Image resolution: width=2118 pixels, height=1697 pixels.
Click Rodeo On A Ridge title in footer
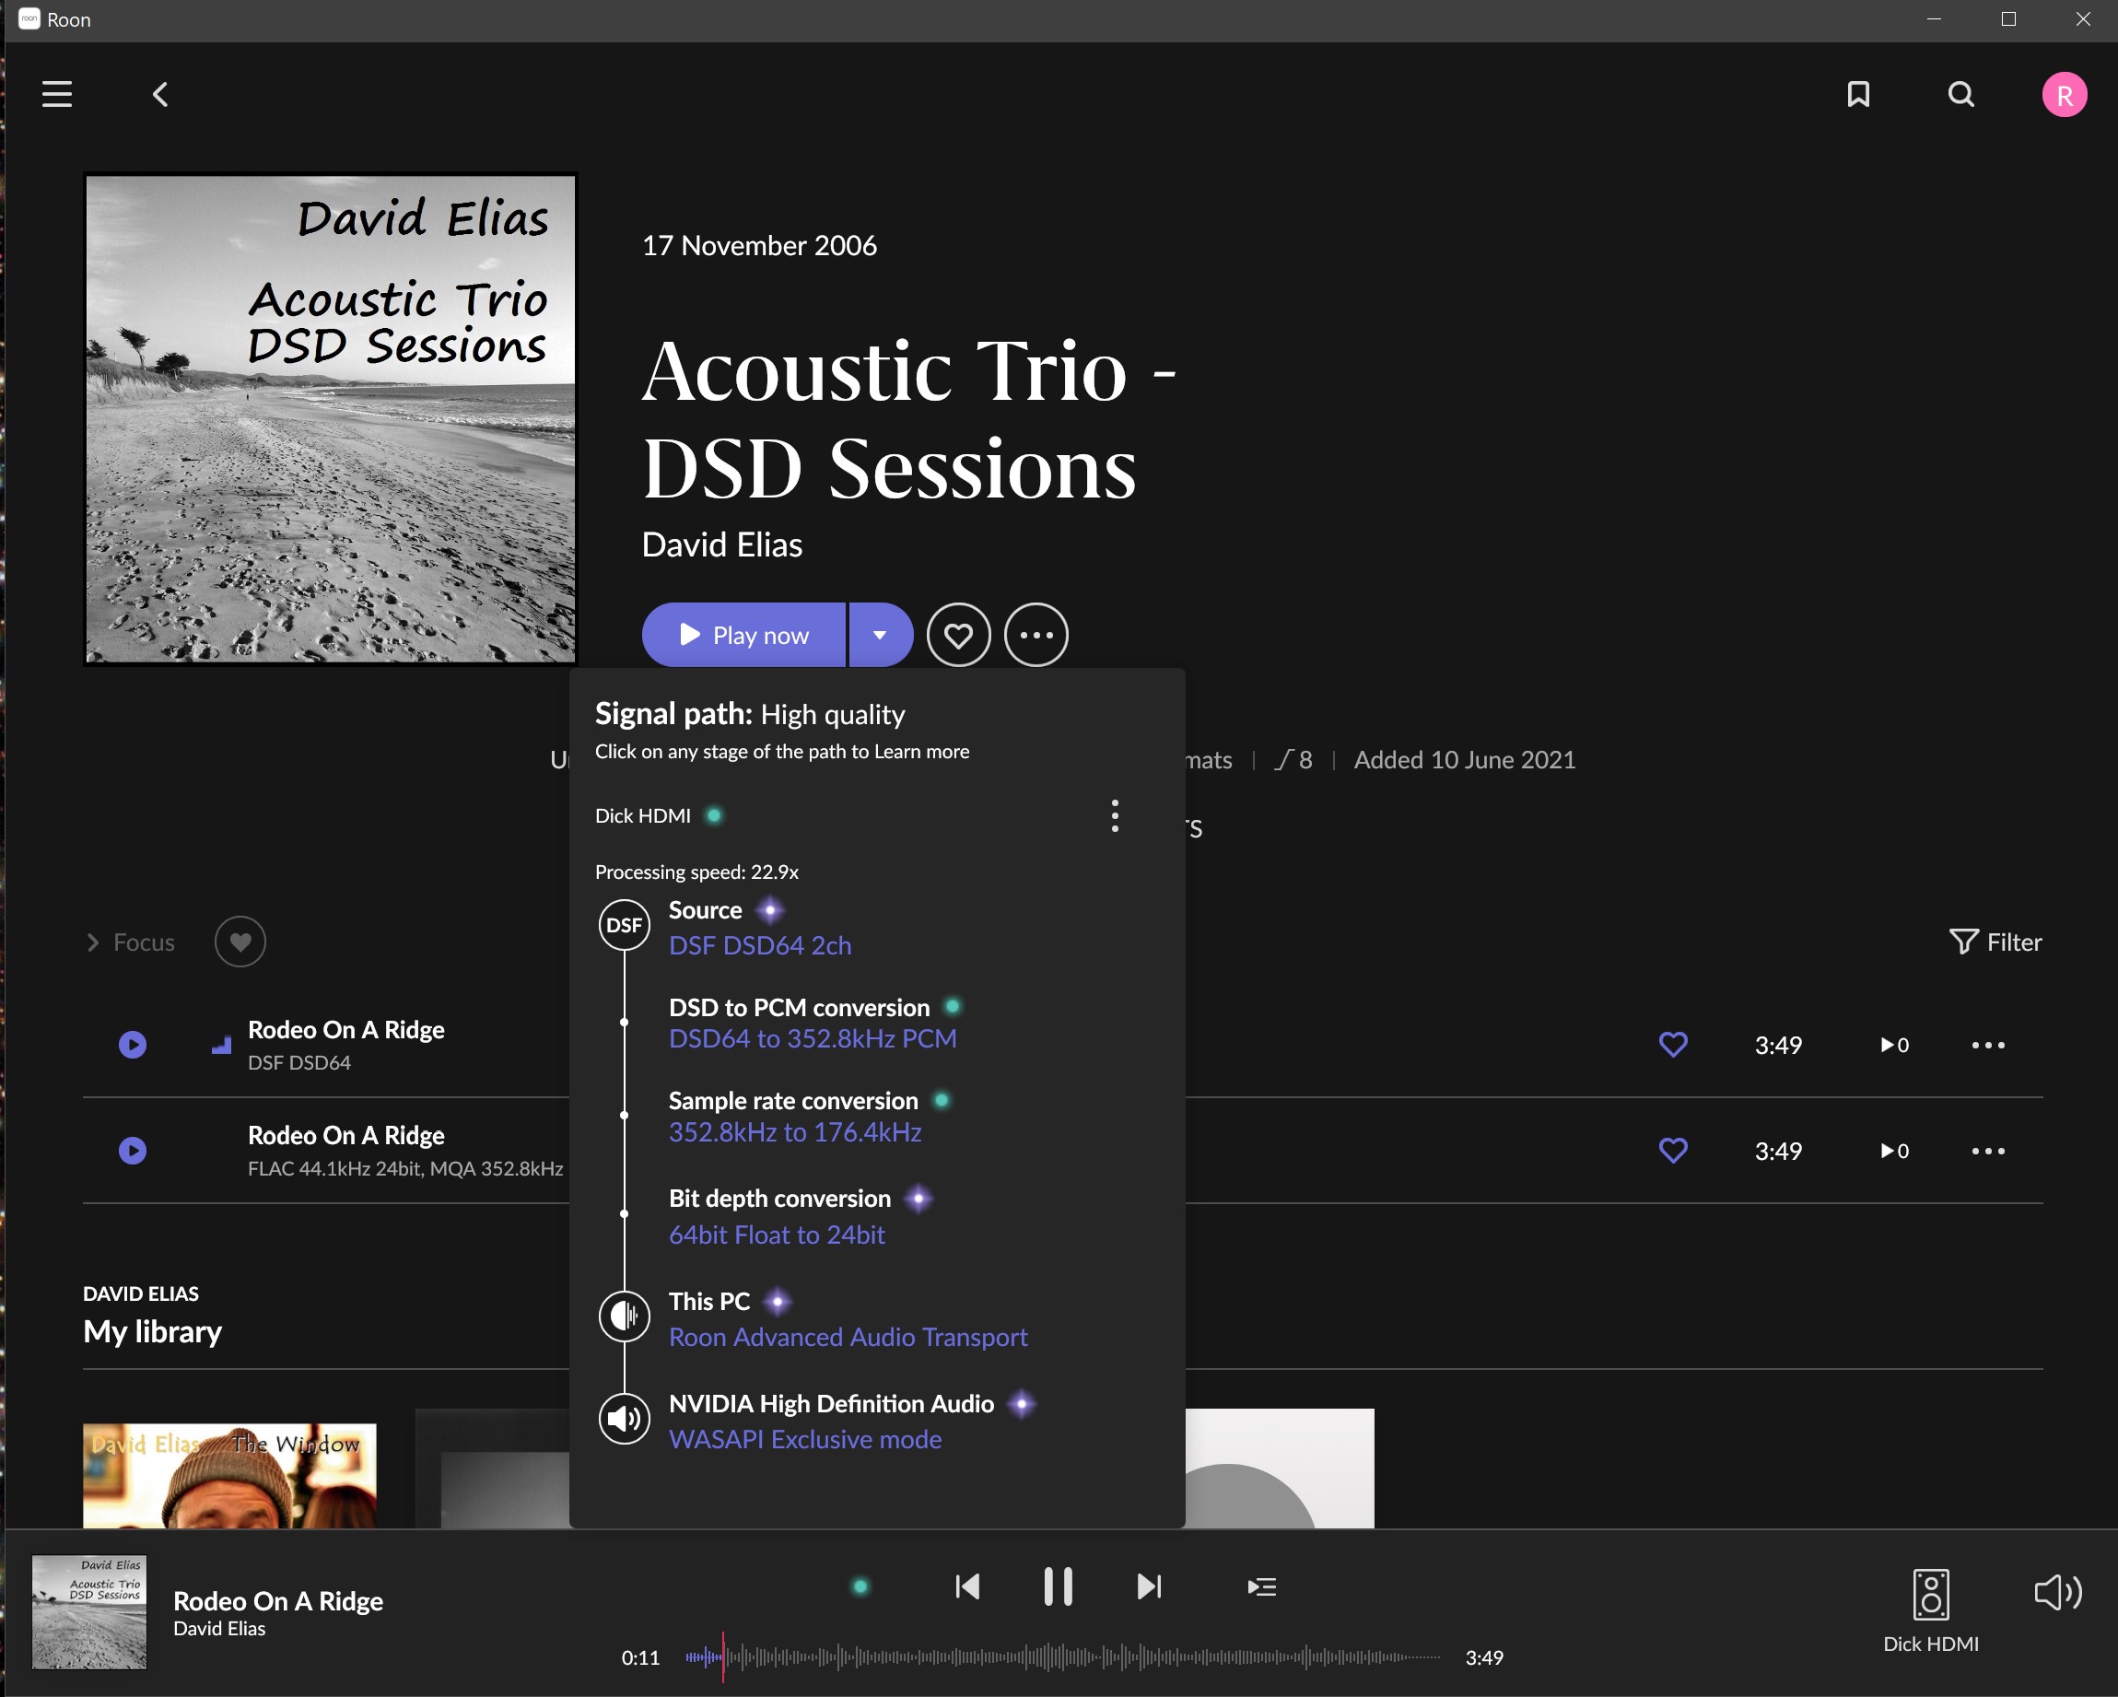[278, 1600]
